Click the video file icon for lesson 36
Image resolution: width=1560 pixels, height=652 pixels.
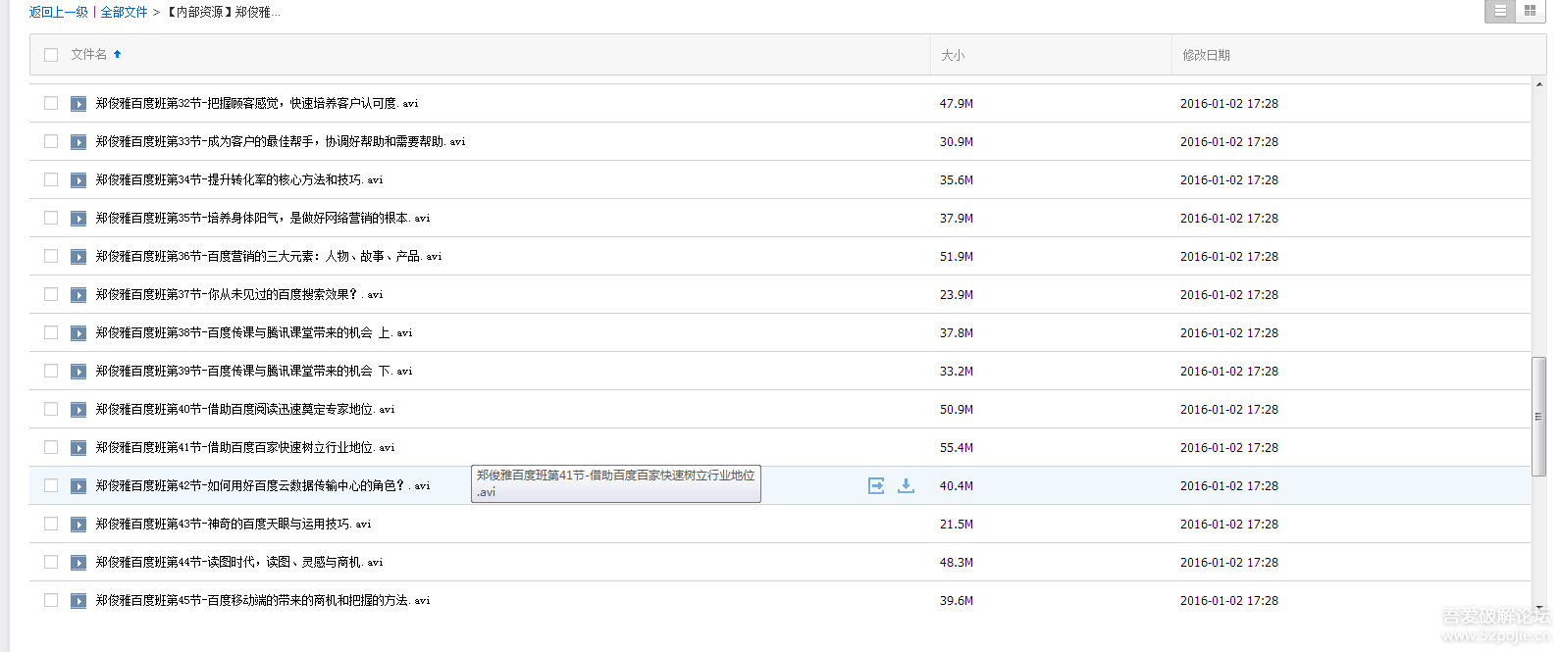coord(78,257)
